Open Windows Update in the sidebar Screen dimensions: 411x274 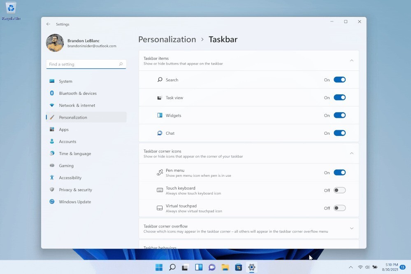click(x=75, y=202)
